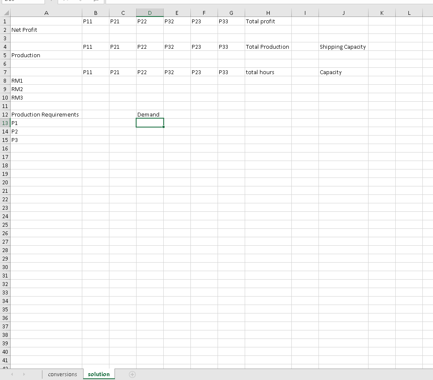Click the 'P3' cell in row 15
Screen dimensions: 433x380
tap(46, 140)
